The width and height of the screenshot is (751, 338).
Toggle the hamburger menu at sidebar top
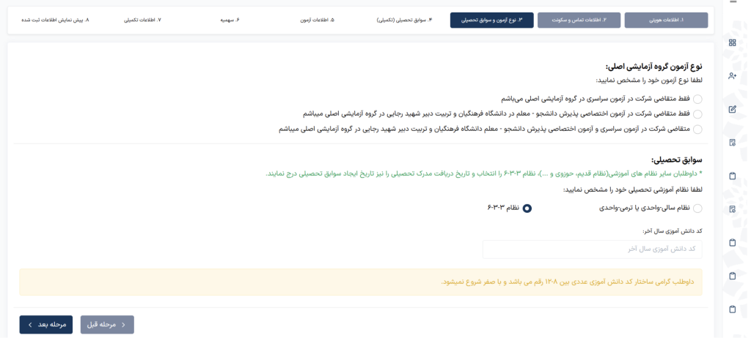(x=732, y=2)
